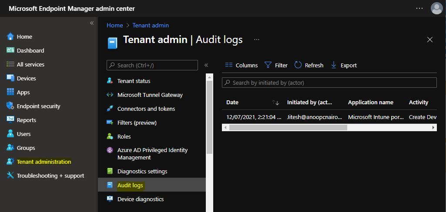Click the Azure AD Privileged Identity Management icon
The width and height of the screenshot is (446, 212).
(x=110, y=150)
